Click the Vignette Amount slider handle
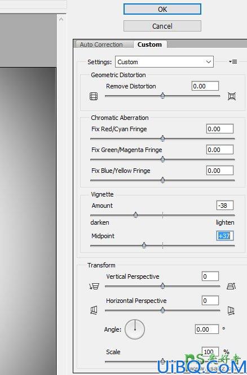Screen dimensions: 247x375 (x=135, y=215)
